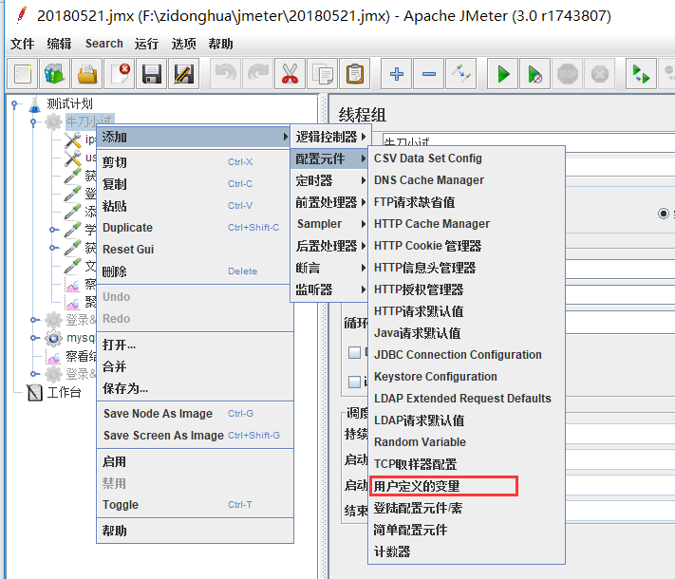
Task: Choose HTTP Cookie 管理器
Action: (467, 246)
